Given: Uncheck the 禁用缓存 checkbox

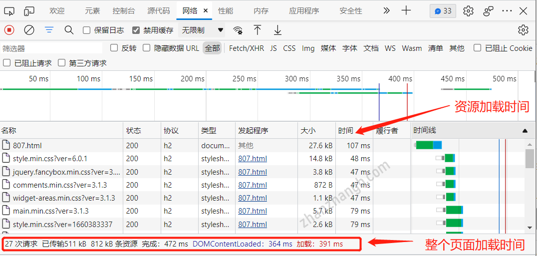Looking at the screenshot, I should coord(136,30).
